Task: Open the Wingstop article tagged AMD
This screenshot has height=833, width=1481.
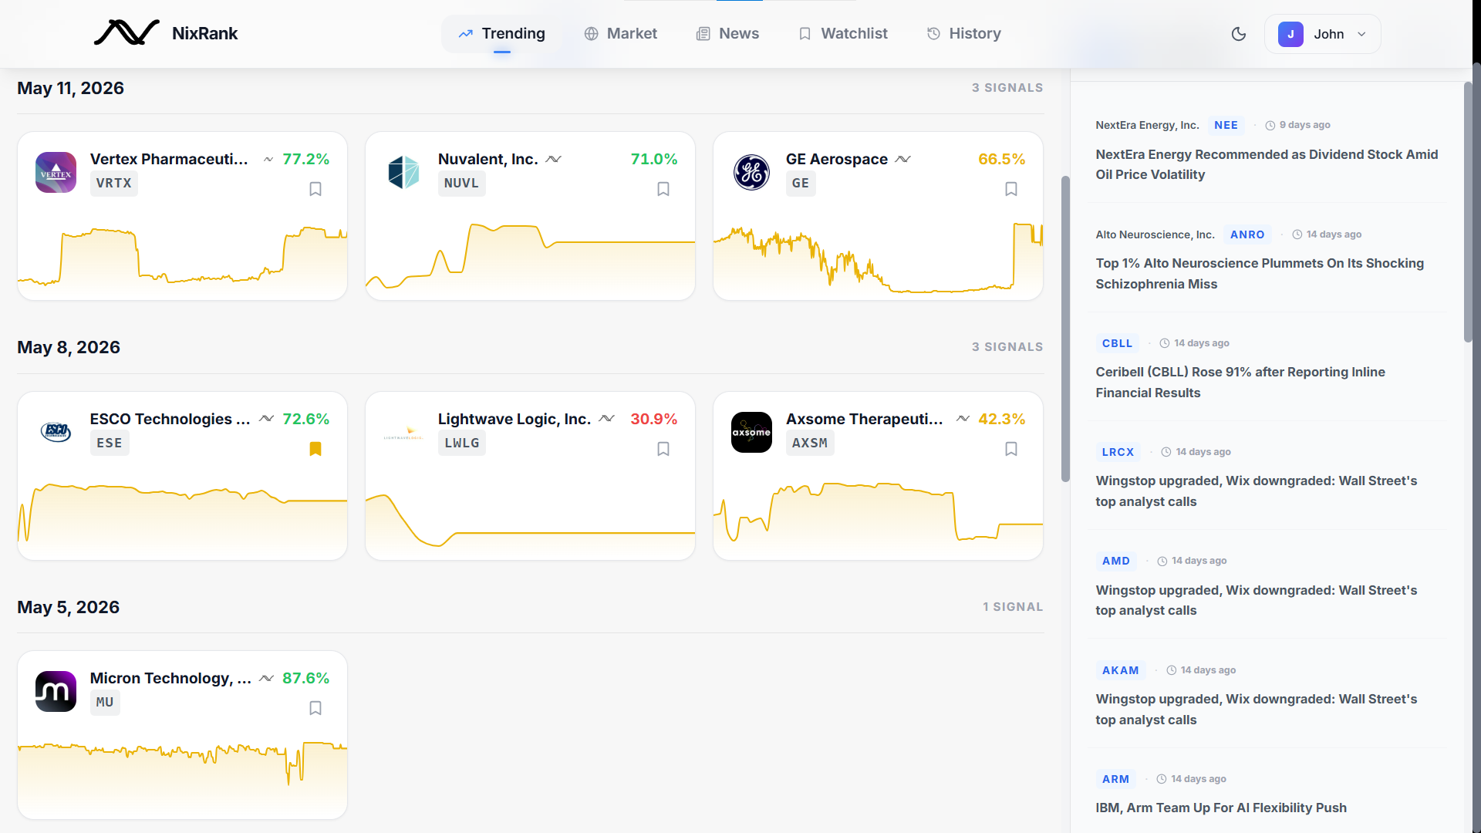Action: [x=1257, y=600]
